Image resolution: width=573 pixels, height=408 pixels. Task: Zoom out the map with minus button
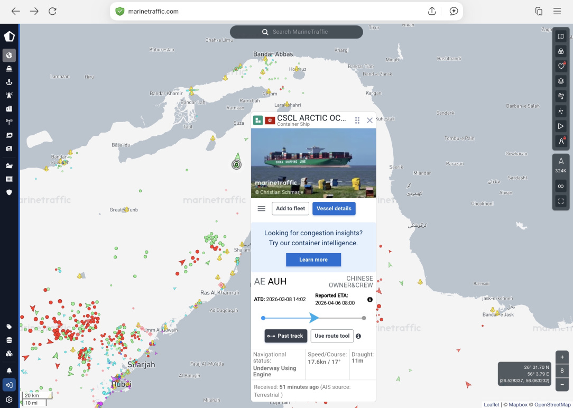(x=562, y=385)
